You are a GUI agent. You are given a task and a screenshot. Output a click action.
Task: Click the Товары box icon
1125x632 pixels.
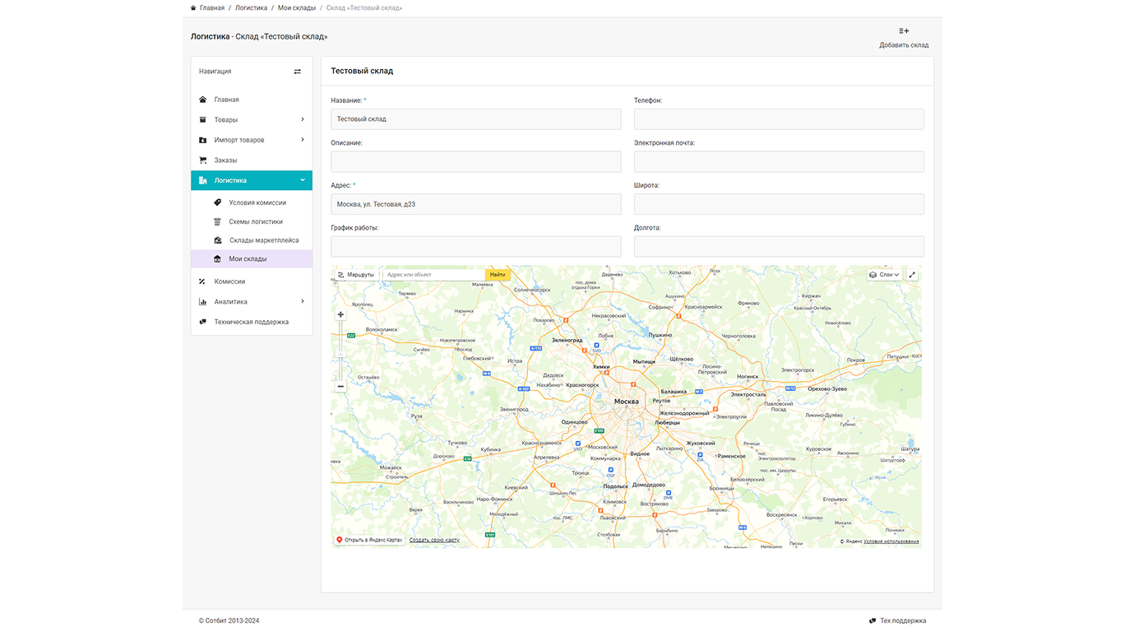click(x=203, y=120)
